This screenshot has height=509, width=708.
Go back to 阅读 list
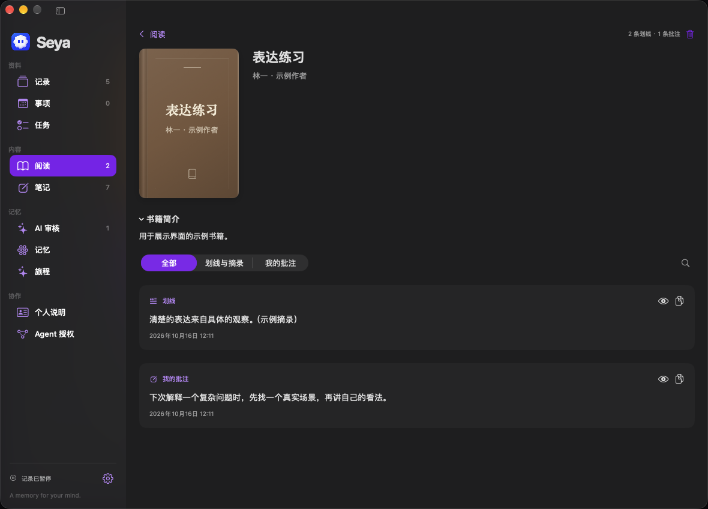pos(152,34)
